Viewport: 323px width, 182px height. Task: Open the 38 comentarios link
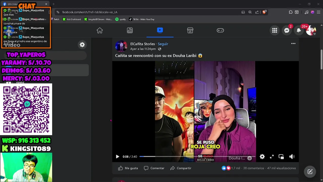click(254, 168)
